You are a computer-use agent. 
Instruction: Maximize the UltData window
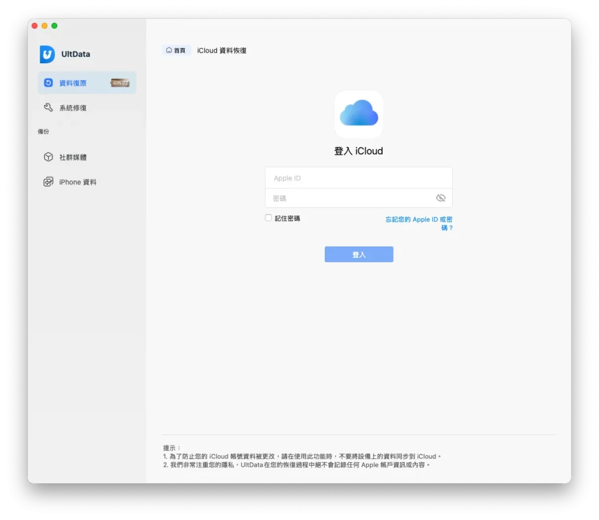point(54,26)
